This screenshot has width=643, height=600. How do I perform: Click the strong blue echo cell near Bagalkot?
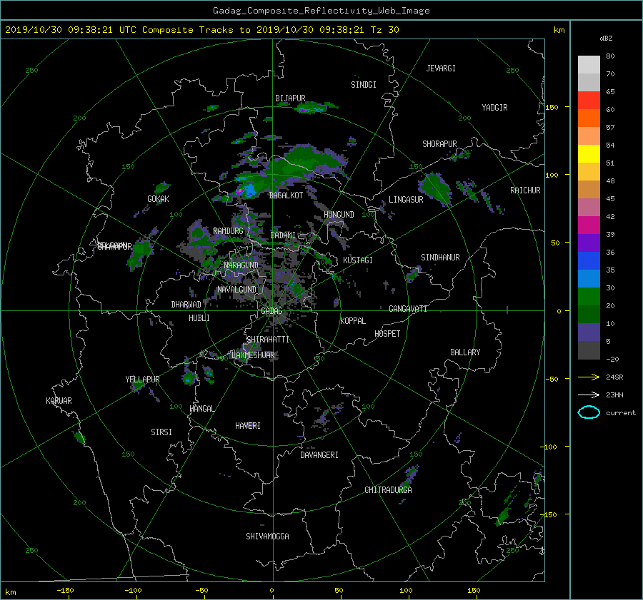(249, 190)
